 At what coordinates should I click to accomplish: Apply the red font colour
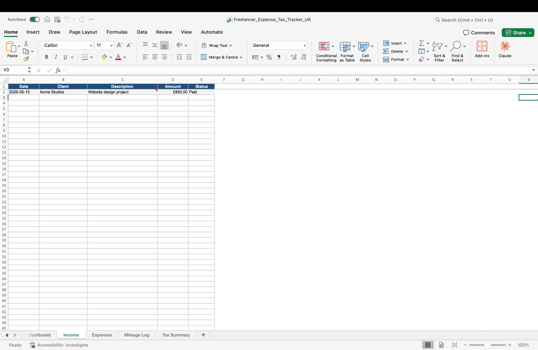118,57
